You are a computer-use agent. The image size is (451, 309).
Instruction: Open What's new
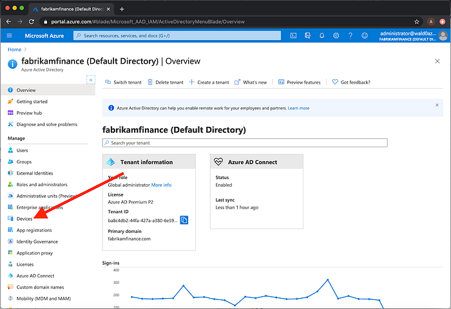point(251,82)
